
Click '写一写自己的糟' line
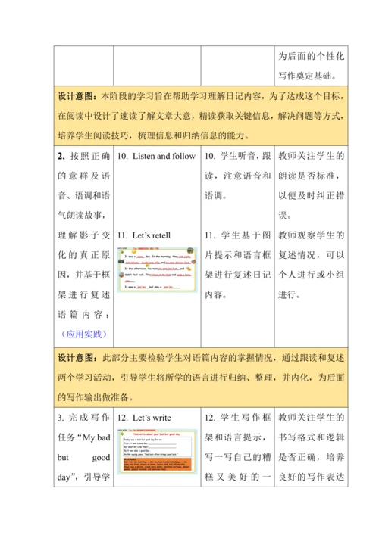point(237,457)
